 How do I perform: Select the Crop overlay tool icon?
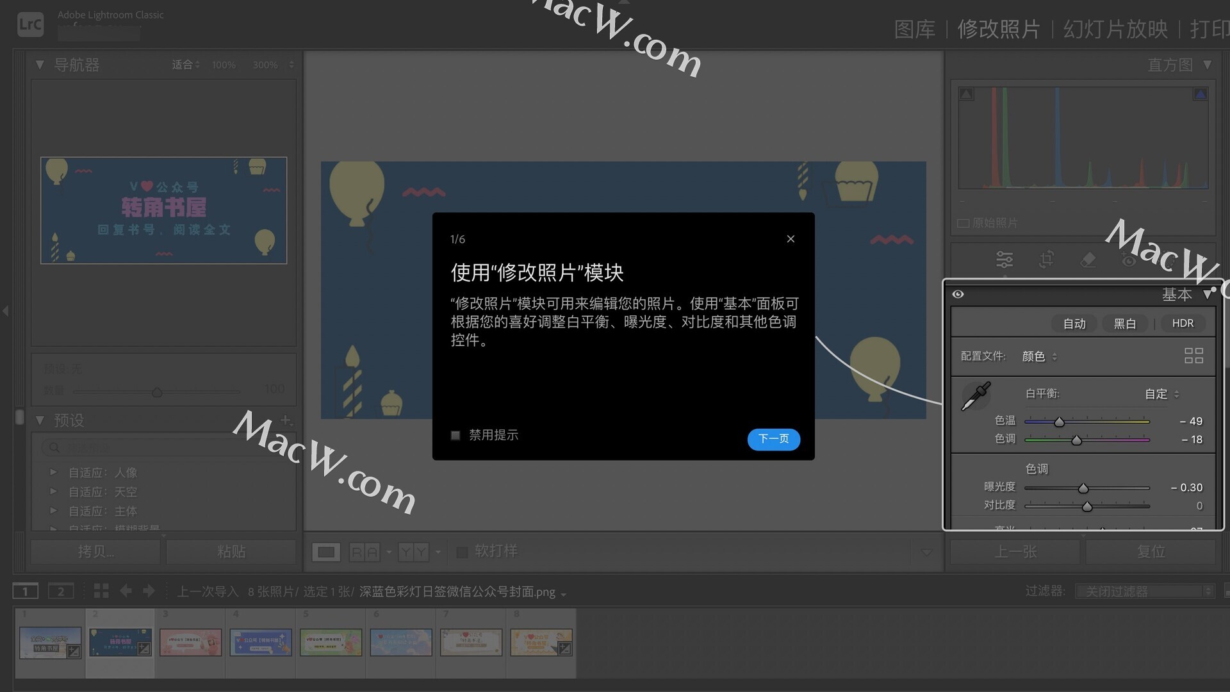(x=1046, y=259)
